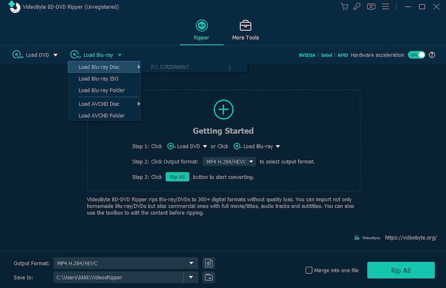The image size is (446, 288).
Task: Open the save folder icon beside Save to
Action: click(209, 277)
